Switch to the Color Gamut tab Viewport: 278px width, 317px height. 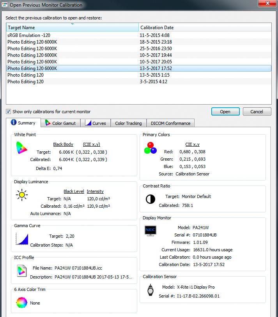pyautogui.click(x=60, y=123)
